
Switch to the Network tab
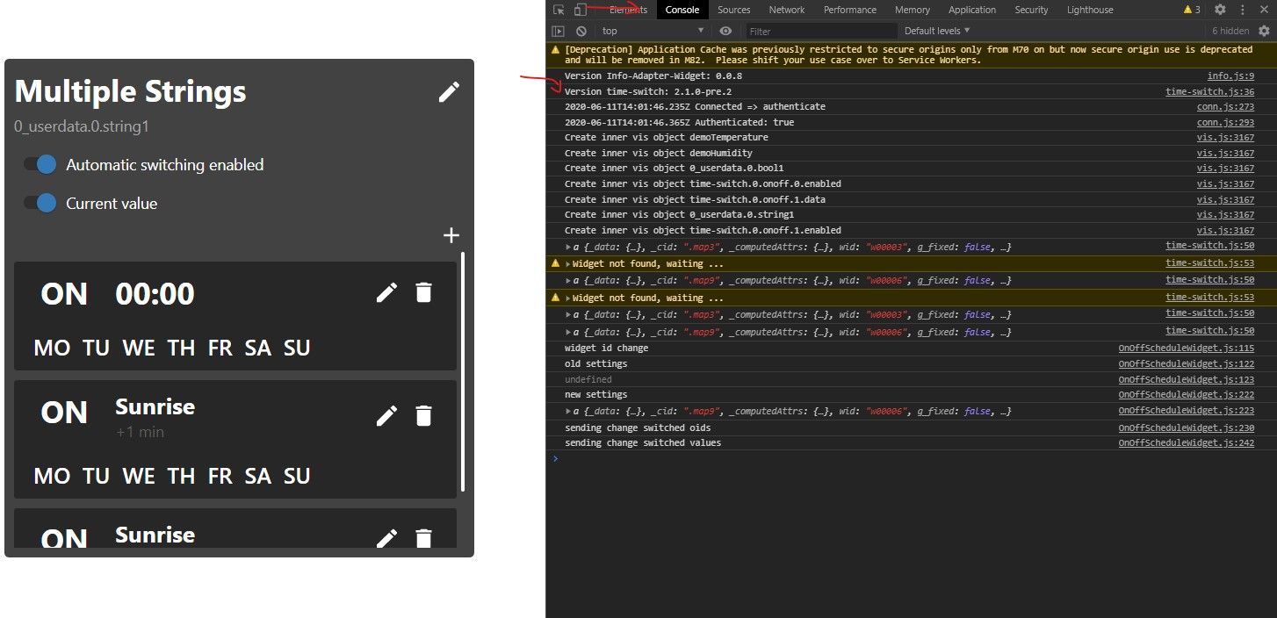click(787, 10)
